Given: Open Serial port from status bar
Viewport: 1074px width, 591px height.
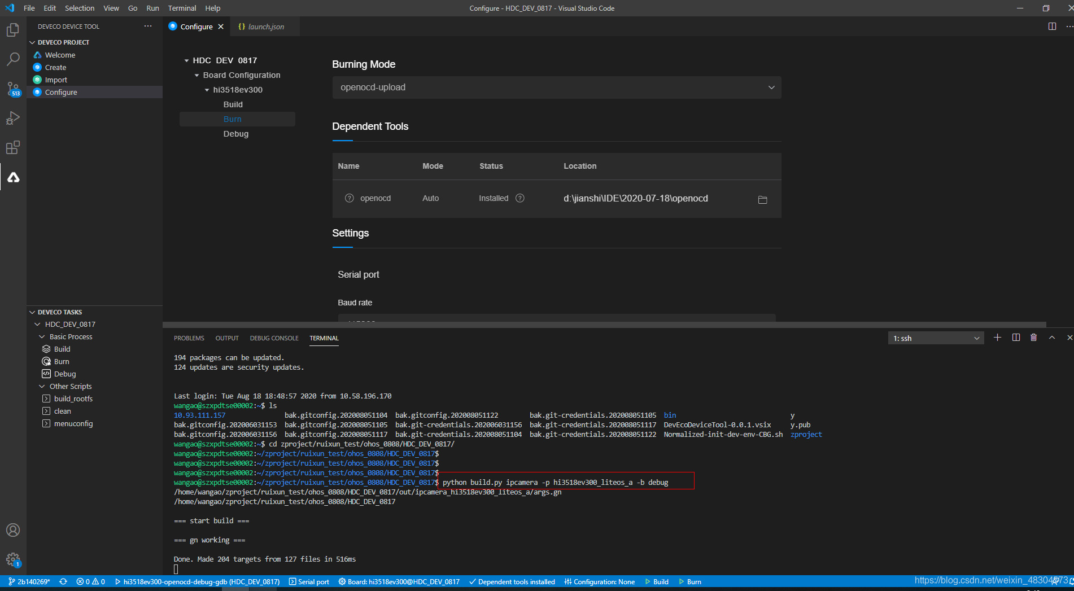Looking at the screenshot, I should coord(309,581).
